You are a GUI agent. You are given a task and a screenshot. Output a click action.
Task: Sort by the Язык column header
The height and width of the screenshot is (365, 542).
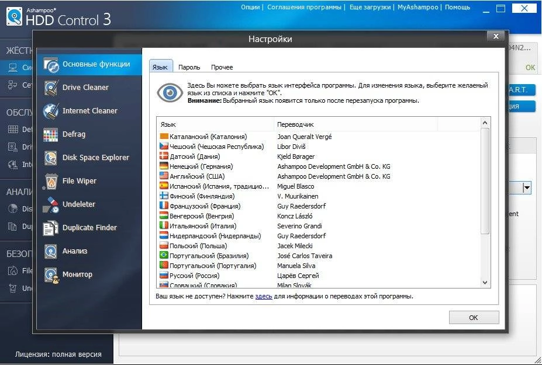click(216, 124)
